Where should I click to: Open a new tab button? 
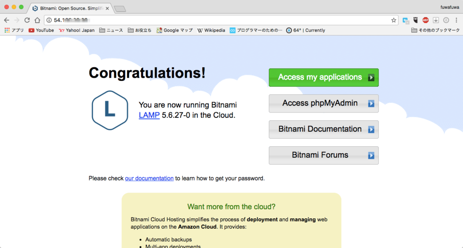(120, 9)
